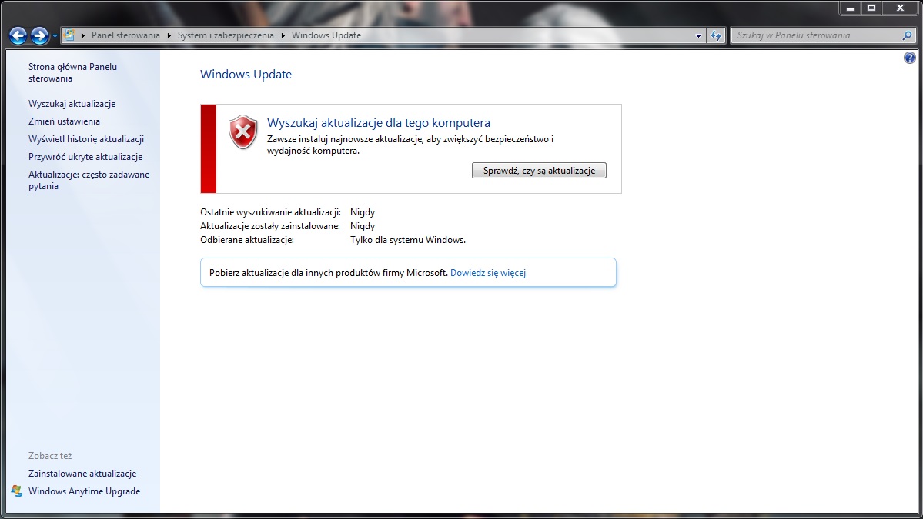The height and width of the screenshot is (519, 923).
Task: Open Wyświetl historię aktualizacji
Action: 86,138
